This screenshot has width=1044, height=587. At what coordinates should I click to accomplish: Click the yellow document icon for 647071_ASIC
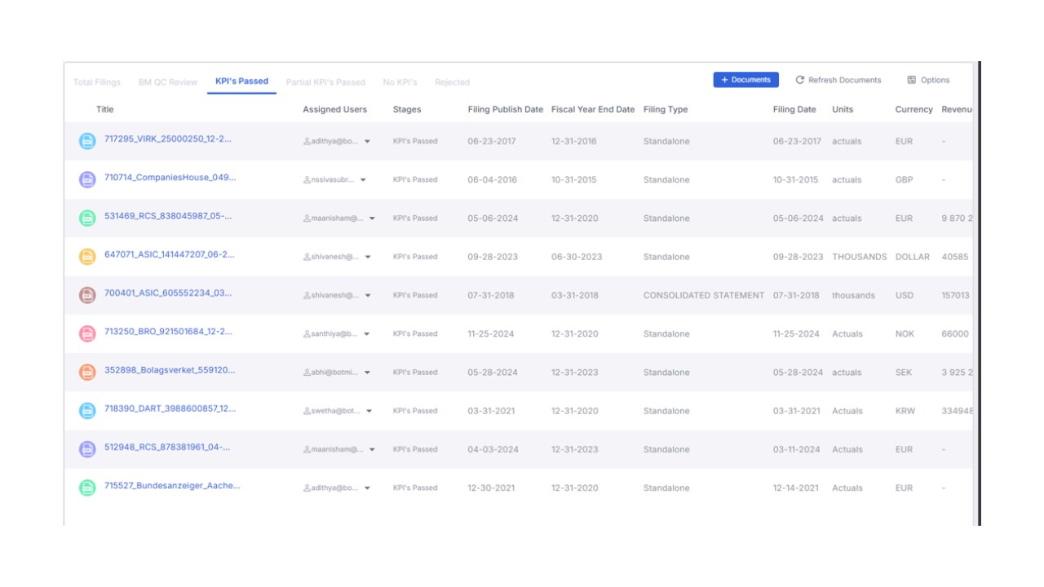pyautogui.click(x=87, y=257)
